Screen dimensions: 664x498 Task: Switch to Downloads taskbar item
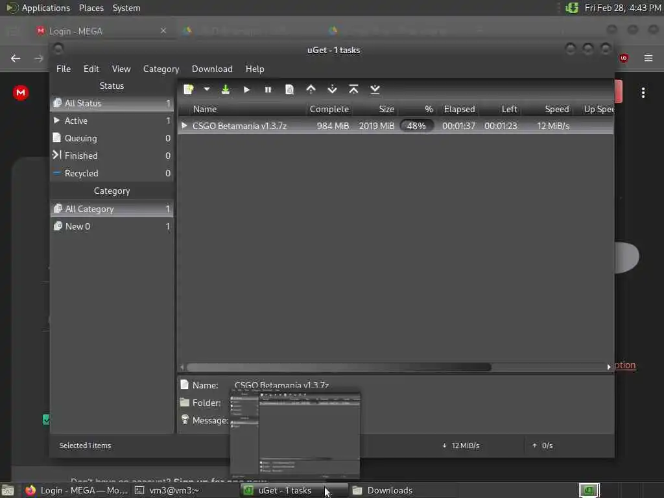click(x=402, y=490)
